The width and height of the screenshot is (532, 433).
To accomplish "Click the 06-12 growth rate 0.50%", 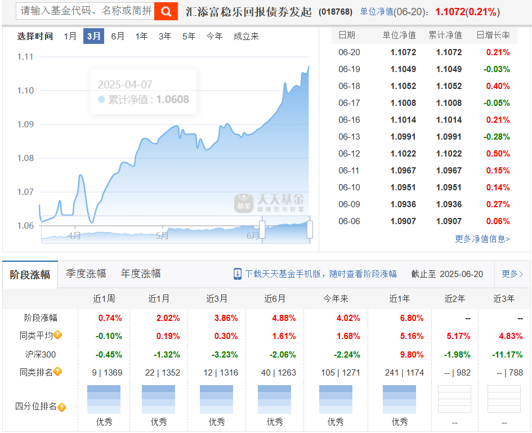I will (x=498, y=154).
